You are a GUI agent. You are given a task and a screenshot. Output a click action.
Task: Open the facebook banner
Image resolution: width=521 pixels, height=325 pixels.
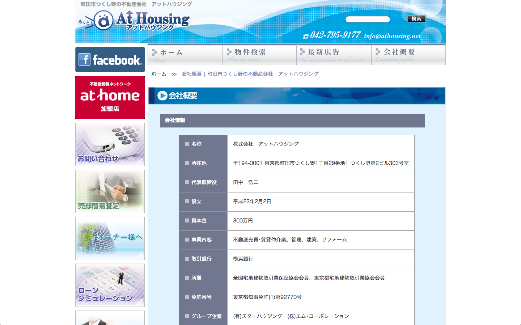coord(110,60)
